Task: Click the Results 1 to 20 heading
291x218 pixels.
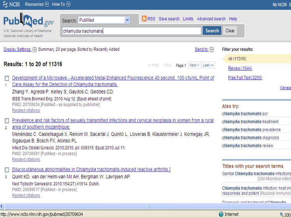Action: tap(33, 64)
